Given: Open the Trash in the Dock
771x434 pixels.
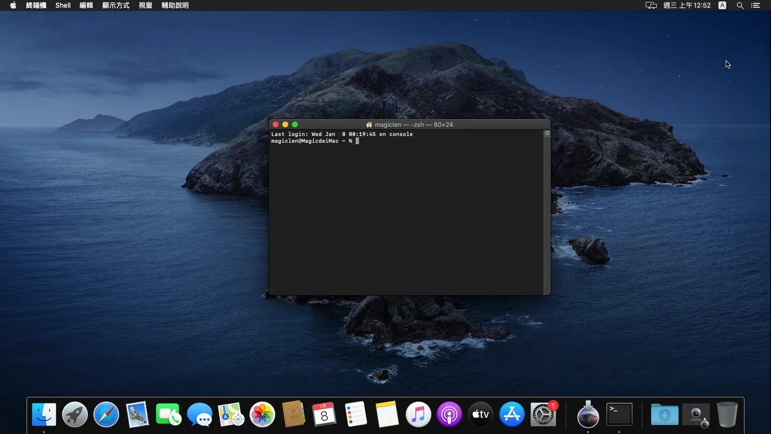Looking at the screenshot, I should (x=727, y=415).
